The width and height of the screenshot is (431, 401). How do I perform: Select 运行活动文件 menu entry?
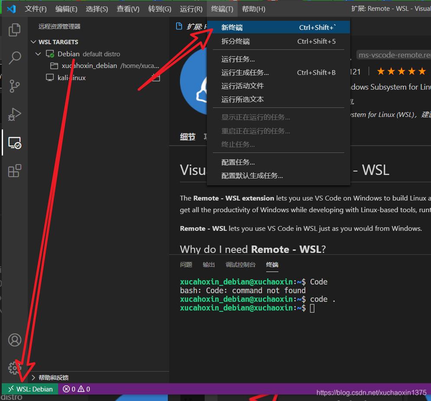278,86
